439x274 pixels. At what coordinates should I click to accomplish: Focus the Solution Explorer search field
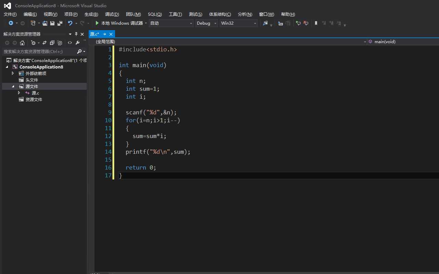[x=39, y=51]
